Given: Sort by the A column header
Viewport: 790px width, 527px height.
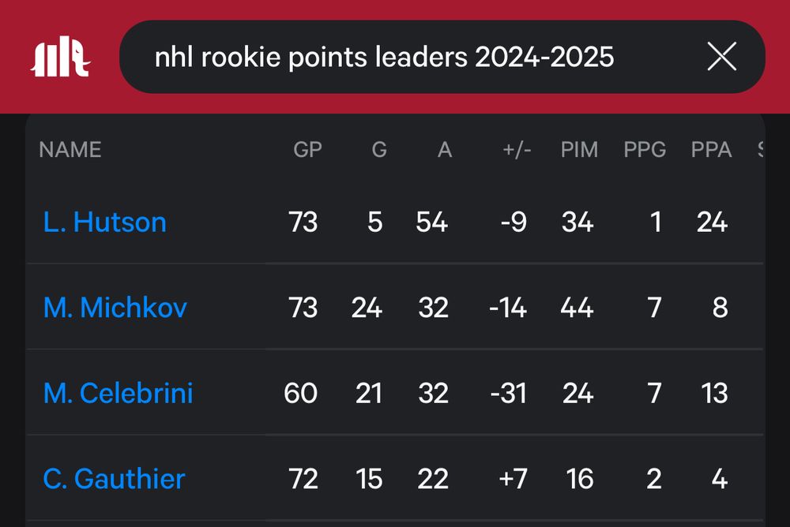Looking at the screenshot, I should [x=444, y=149].
